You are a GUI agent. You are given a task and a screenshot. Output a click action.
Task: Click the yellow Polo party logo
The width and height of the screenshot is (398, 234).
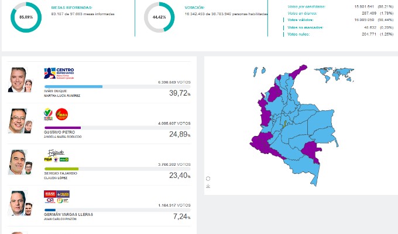(x=48, y=159)
